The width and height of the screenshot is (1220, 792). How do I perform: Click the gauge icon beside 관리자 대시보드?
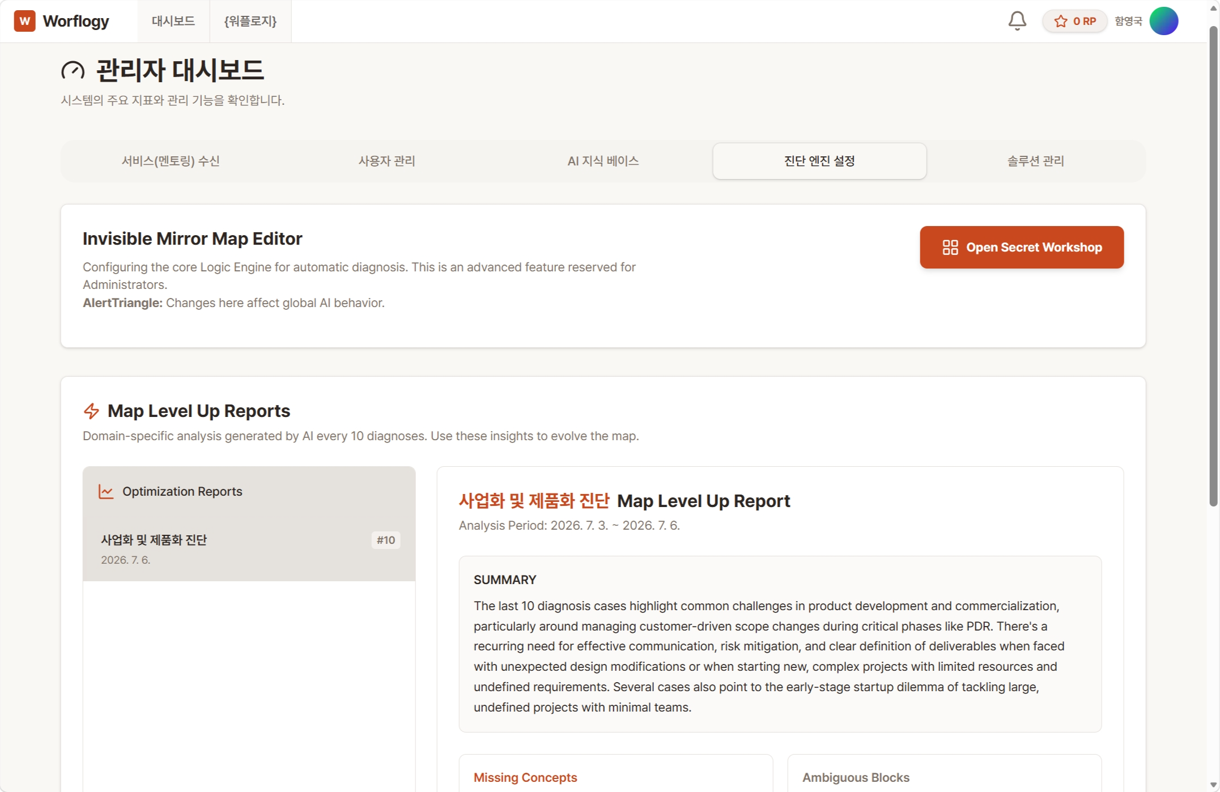tap(73, 70)
